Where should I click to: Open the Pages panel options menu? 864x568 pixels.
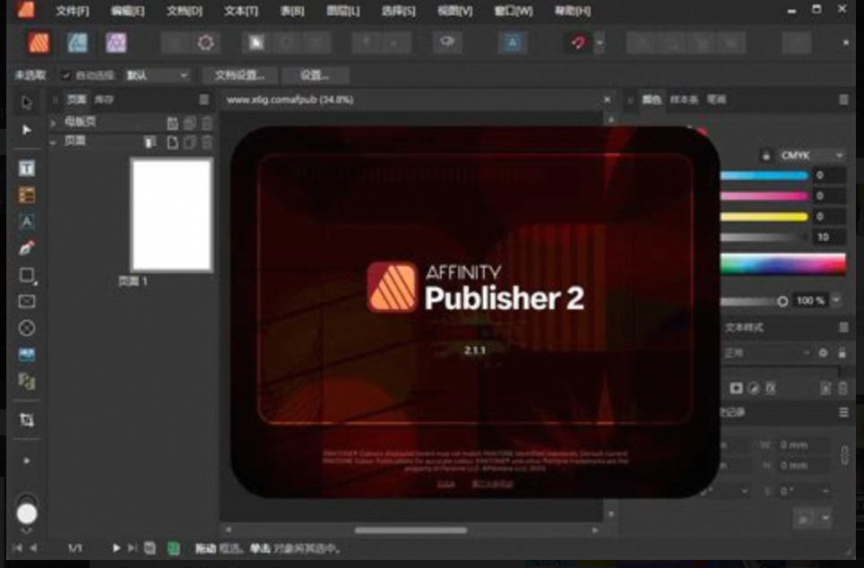click(x=203, y=99)
